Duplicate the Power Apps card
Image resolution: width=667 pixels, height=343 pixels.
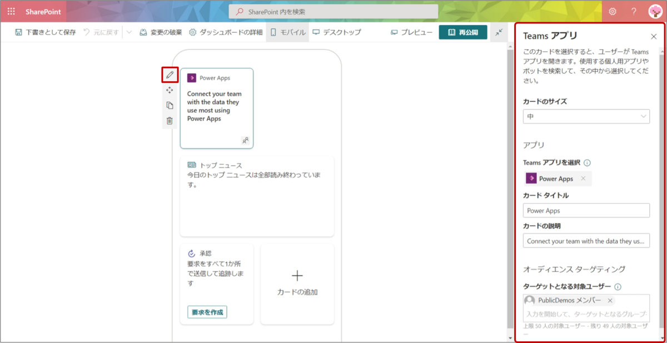170,105
